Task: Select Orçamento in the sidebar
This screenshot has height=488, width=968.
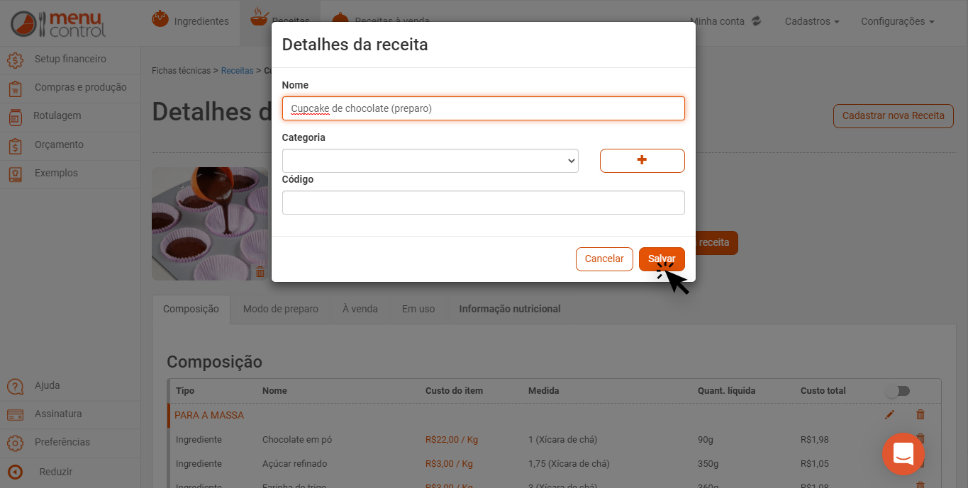Action: pyautogui.click(x=70, y=145)
